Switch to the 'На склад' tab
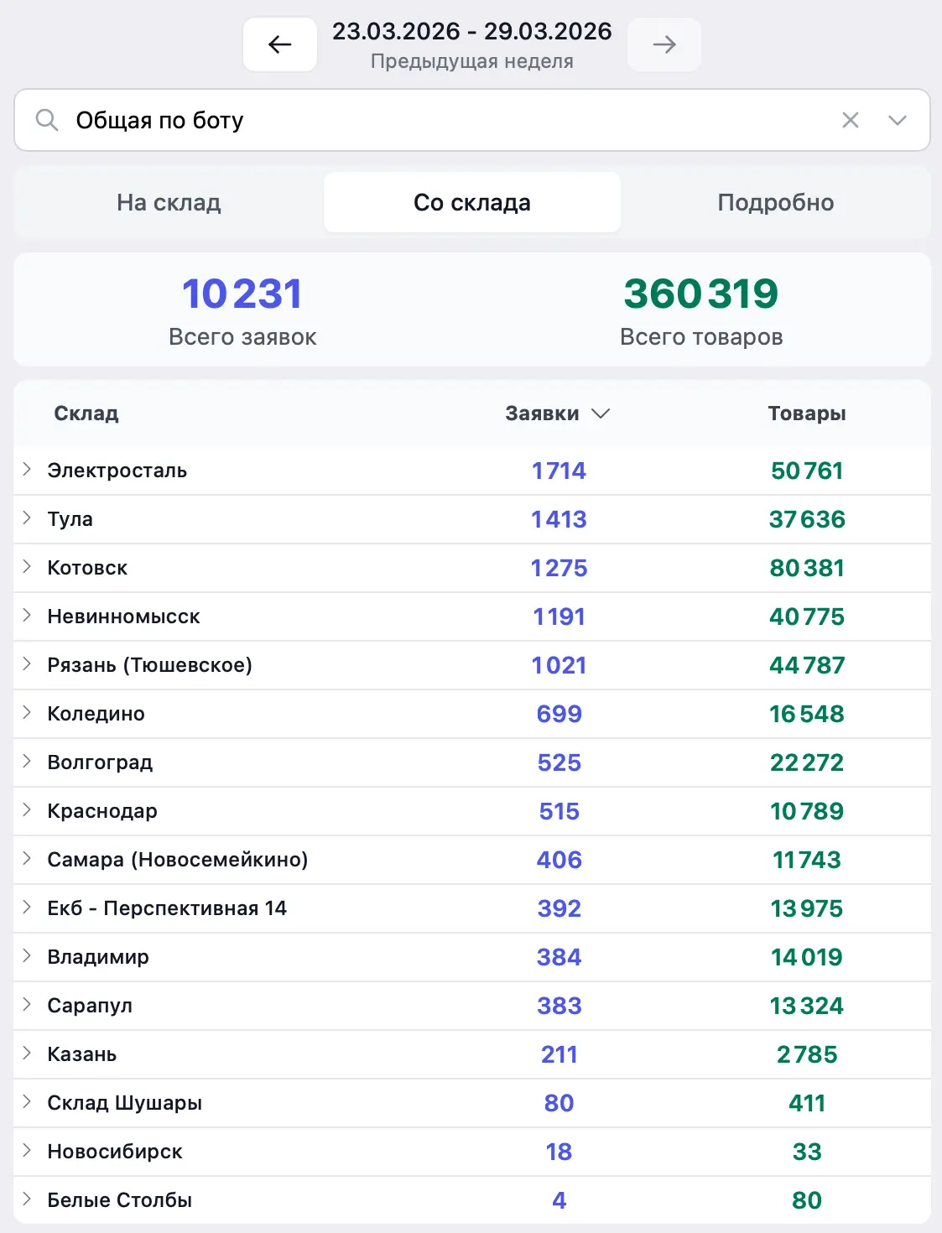Viewport: 942px width, 1233px height. pos(169,203)
